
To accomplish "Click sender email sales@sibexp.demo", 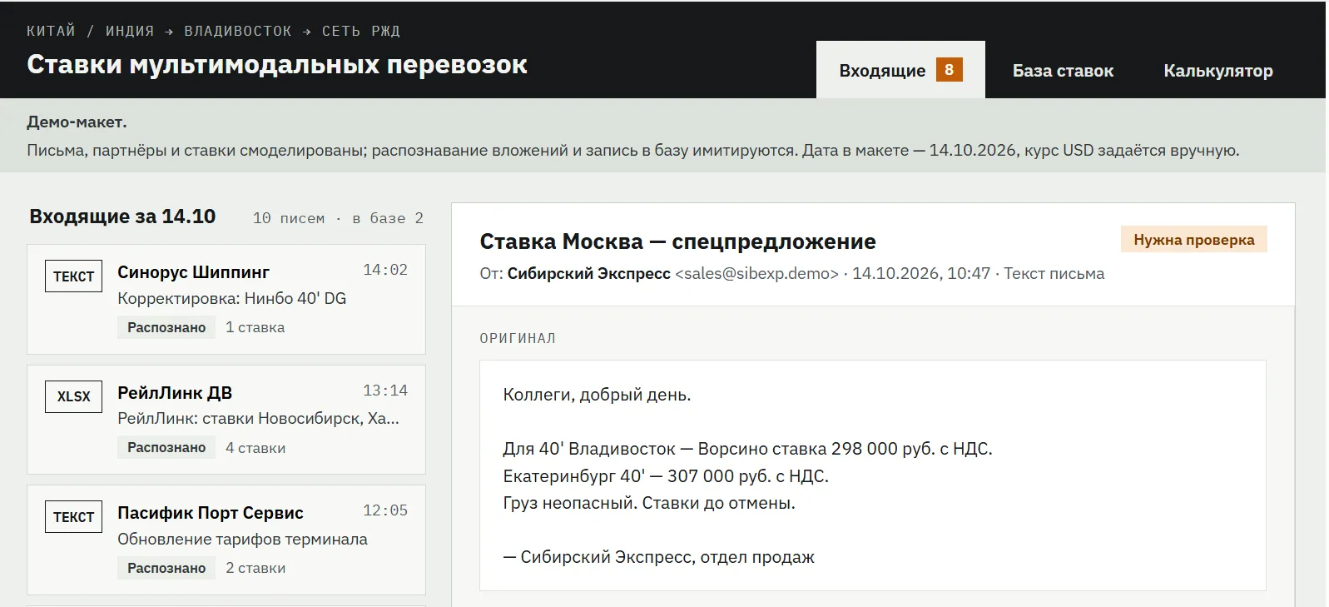I will (x=756, y=274).
